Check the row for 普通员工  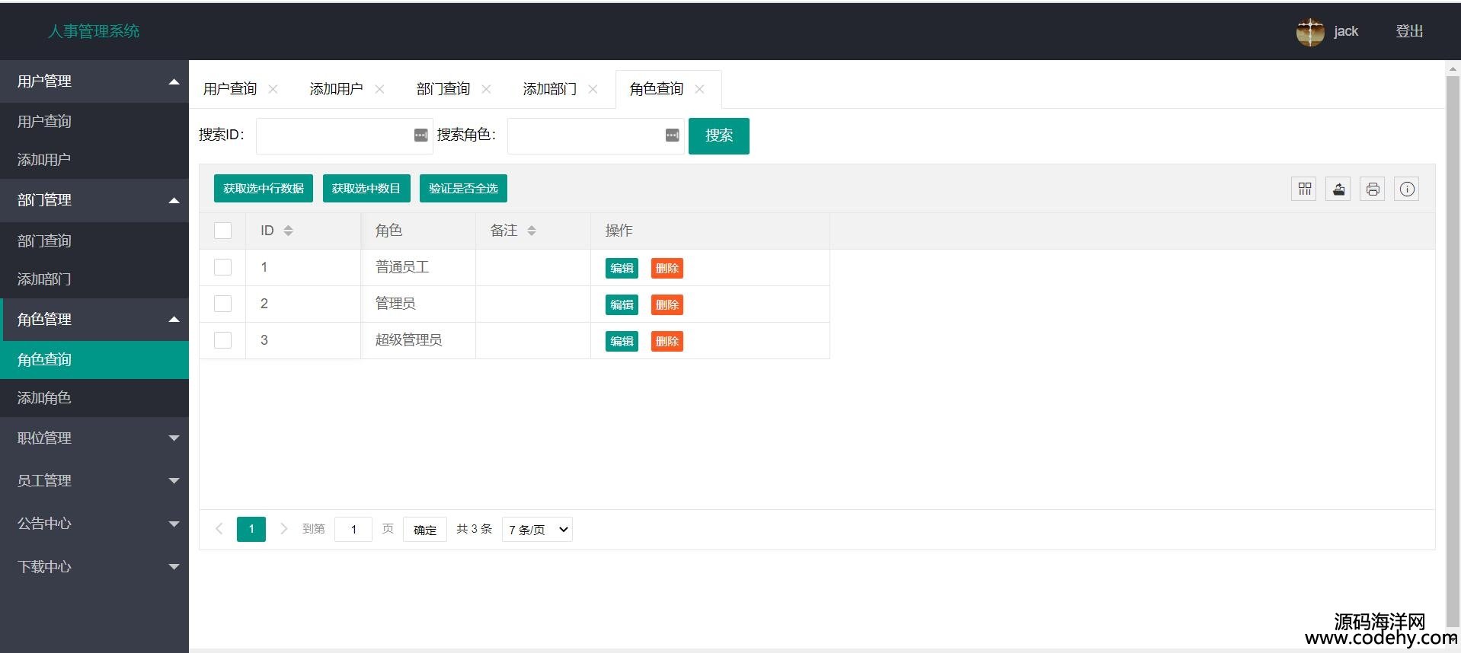222,267
